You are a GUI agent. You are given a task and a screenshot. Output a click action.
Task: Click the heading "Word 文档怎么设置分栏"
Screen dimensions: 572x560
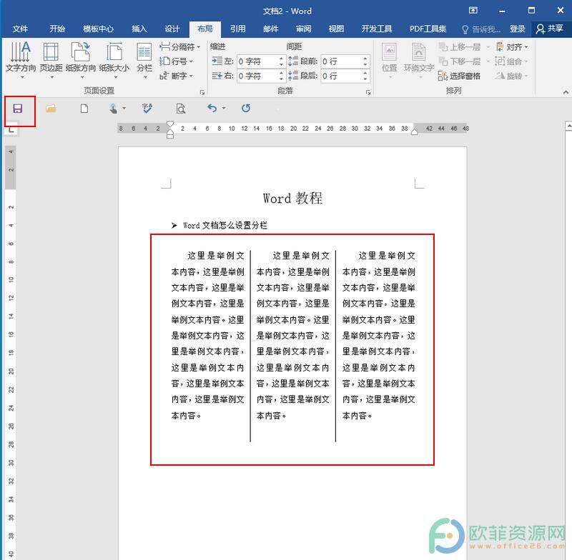225,226
